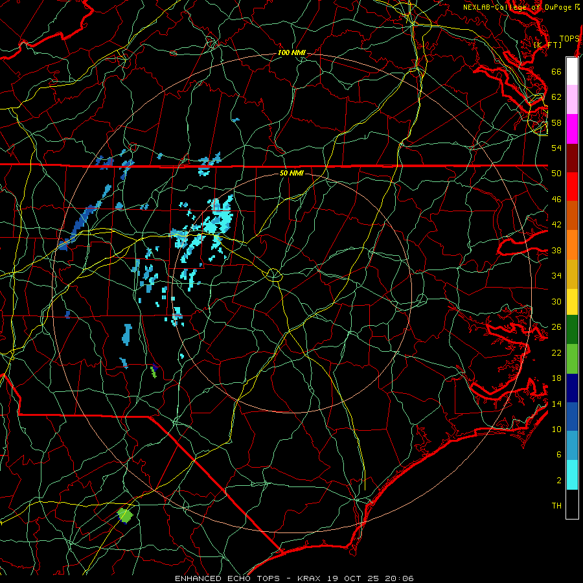This screenshot has height=583, width=583.
Task: Click the legend label TH
Action: click(556, 506)
